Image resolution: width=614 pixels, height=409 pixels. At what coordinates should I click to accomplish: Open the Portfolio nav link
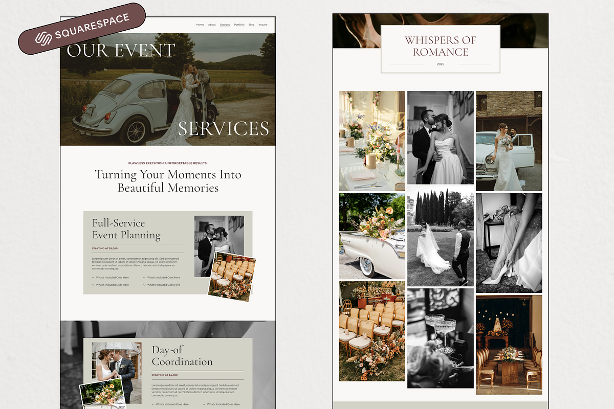click(x=239, y=25)
